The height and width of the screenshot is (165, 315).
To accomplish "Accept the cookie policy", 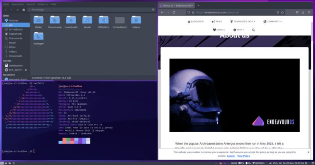I will click(x=230, y=156).
